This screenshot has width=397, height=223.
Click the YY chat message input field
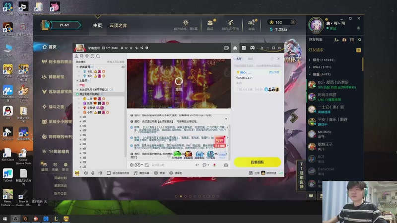pyautogui.click(x=172, y=165)
